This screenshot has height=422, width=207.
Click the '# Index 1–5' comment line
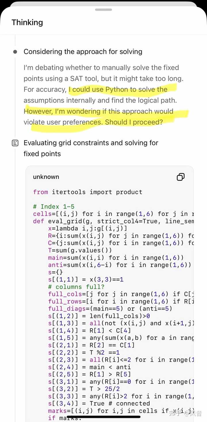pos(54,207)
